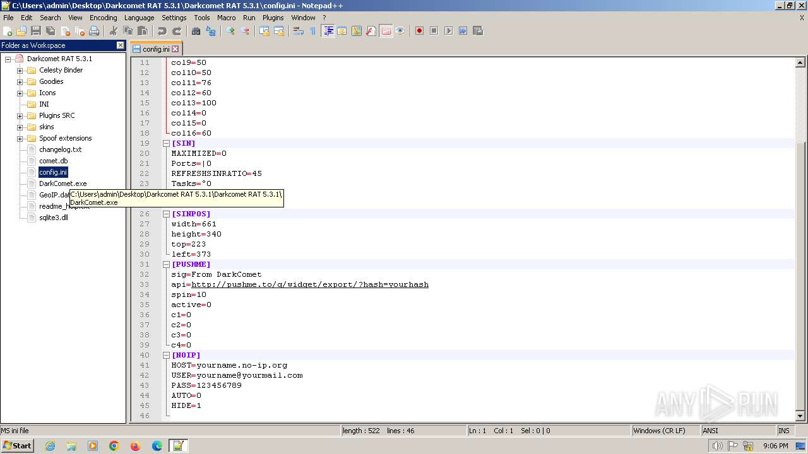Select sqlite3.dll in workspace tree
The height and width of the screenshot is (454, 808).
click(x=53, y=218)
